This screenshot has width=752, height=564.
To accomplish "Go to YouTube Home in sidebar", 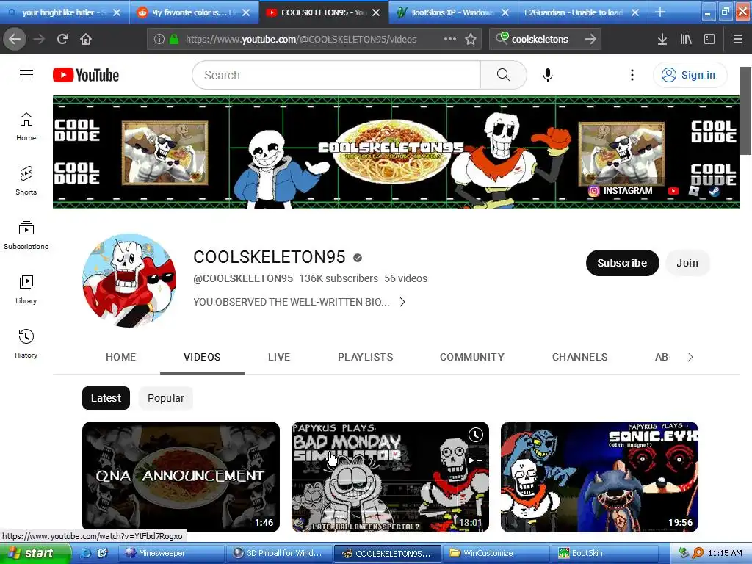I will point(26,126).
